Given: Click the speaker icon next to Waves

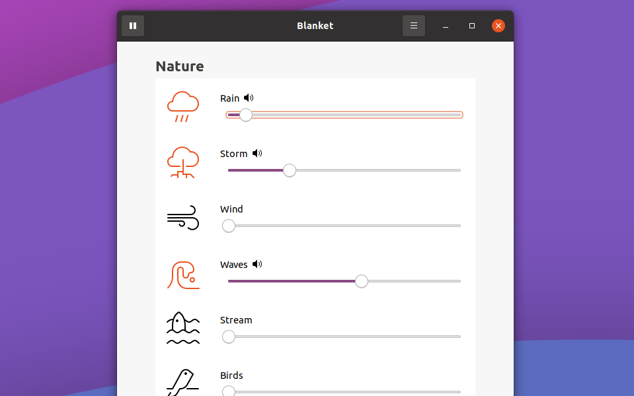Looking at the screenshot, I should (x=257, y=265).
